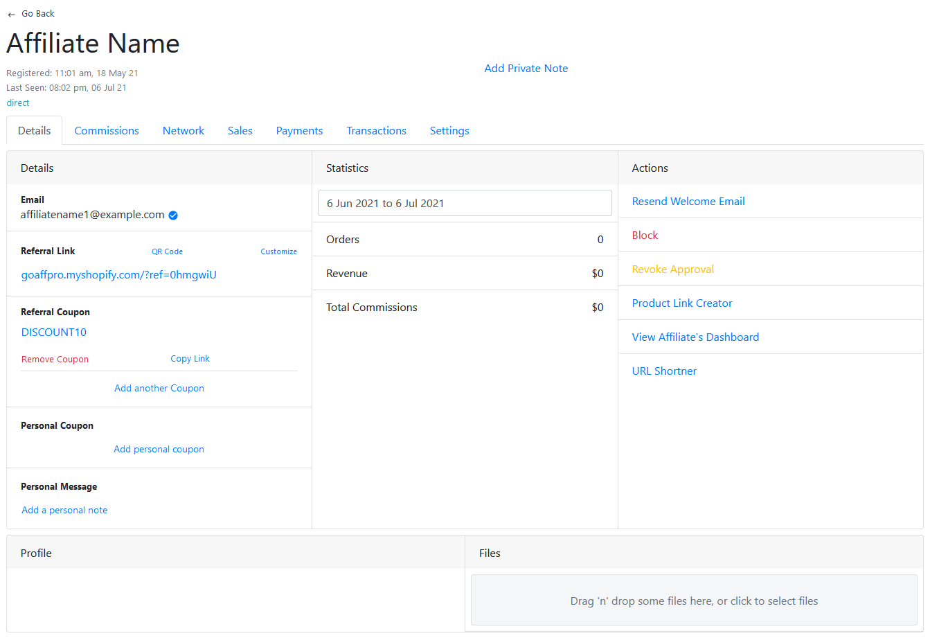Open the Sales tab

tap(240, 131)
